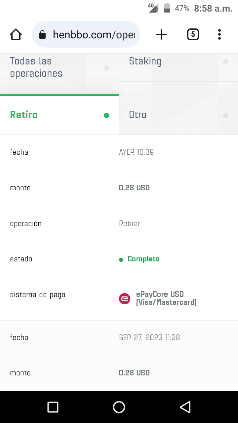Image resolution: width=238 pixels, height=423 pixels.
Task: Open a new browser tab with the plus icon
Action: point(161,34)
